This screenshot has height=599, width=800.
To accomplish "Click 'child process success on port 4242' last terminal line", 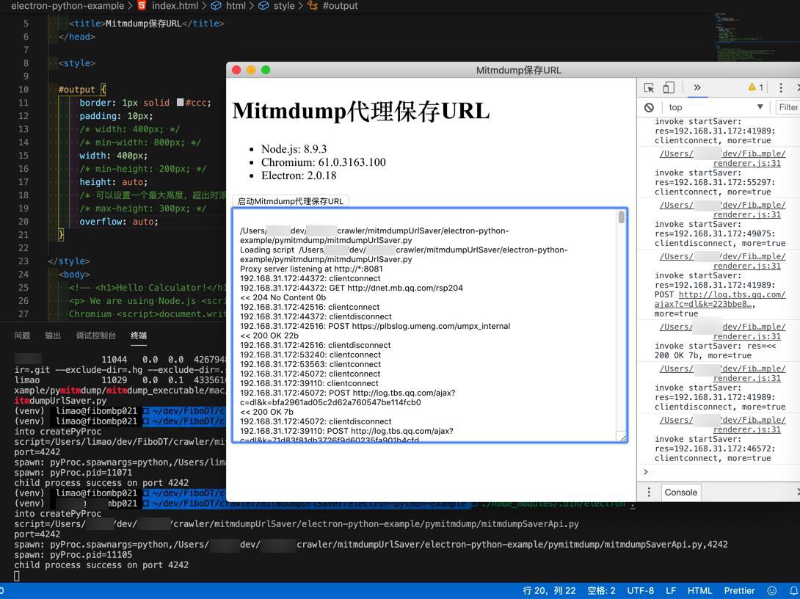I will click(101, 564).
